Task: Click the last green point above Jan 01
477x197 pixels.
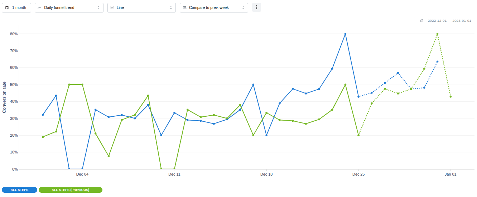Action: 450,97
